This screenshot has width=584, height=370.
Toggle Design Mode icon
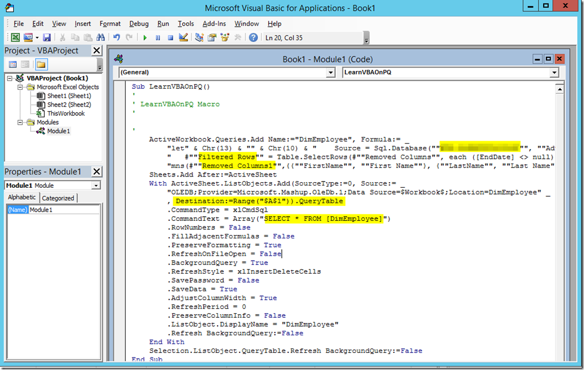point(183,37)
